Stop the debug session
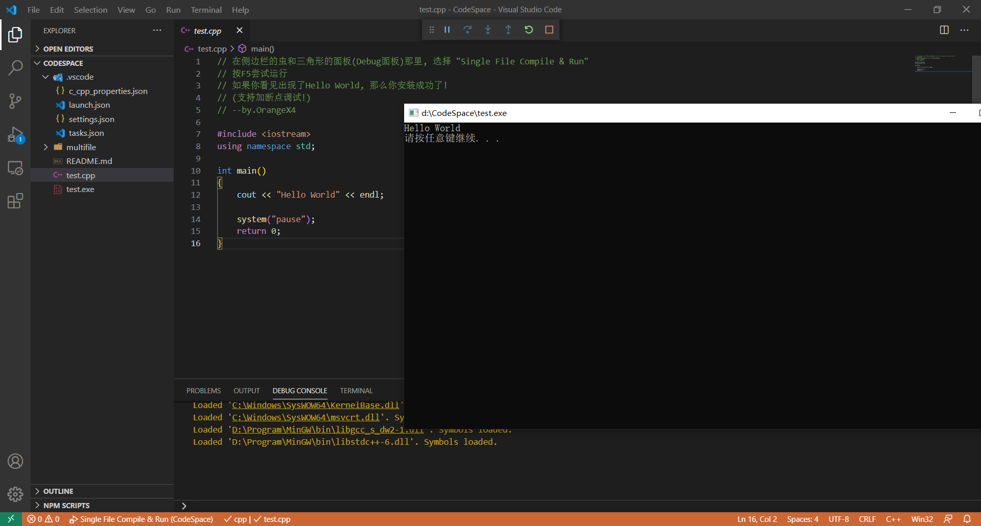This screenshot has height=526, width=981. [x=549, y=30]
